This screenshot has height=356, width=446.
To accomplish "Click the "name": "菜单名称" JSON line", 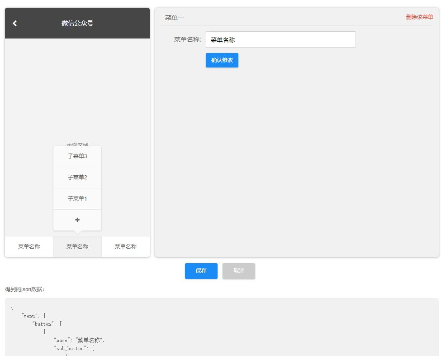I will click(79, 340).
